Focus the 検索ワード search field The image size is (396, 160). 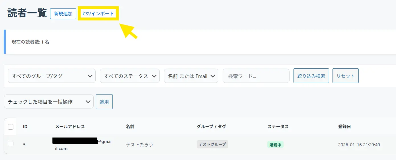[x=256, y=76]
